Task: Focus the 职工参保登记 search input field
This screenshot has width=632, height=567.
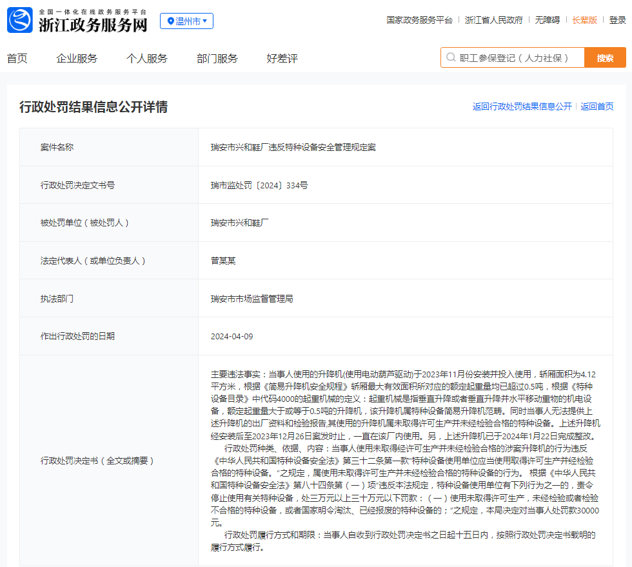Action: (512, 57)
